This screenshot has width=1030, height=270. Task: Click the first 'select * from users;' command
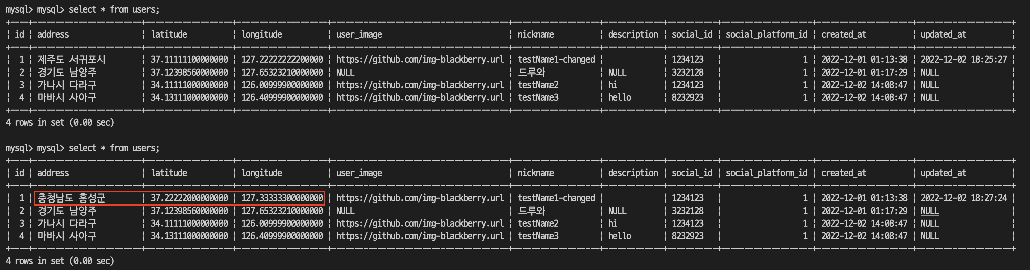coord(114,9)
